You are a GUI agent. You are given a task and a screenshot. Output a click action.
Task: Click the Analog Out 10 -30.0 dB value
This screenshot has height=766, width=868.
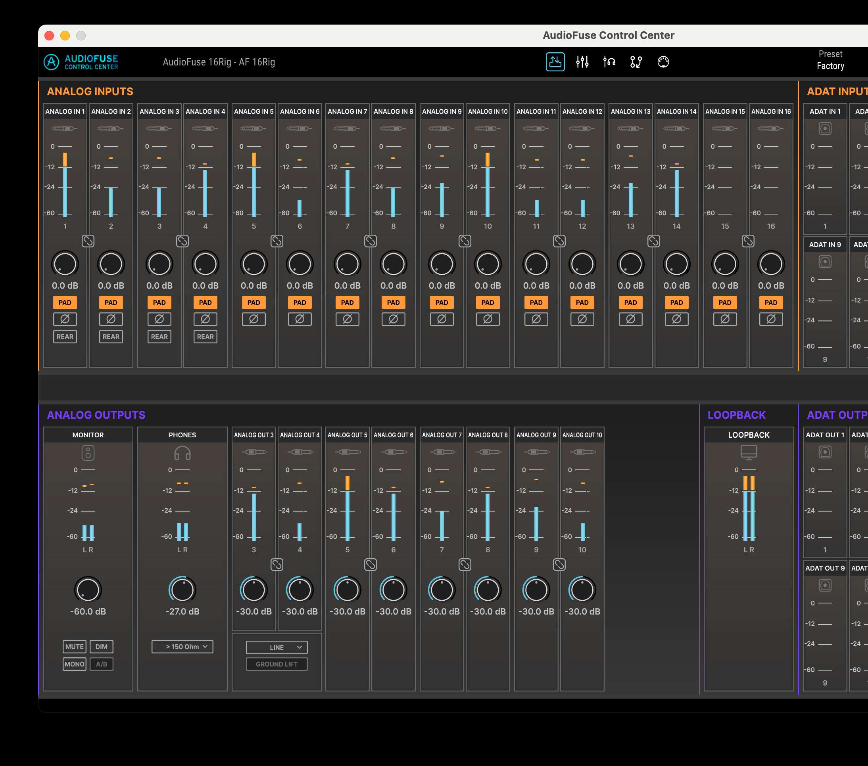click(582, 611)
